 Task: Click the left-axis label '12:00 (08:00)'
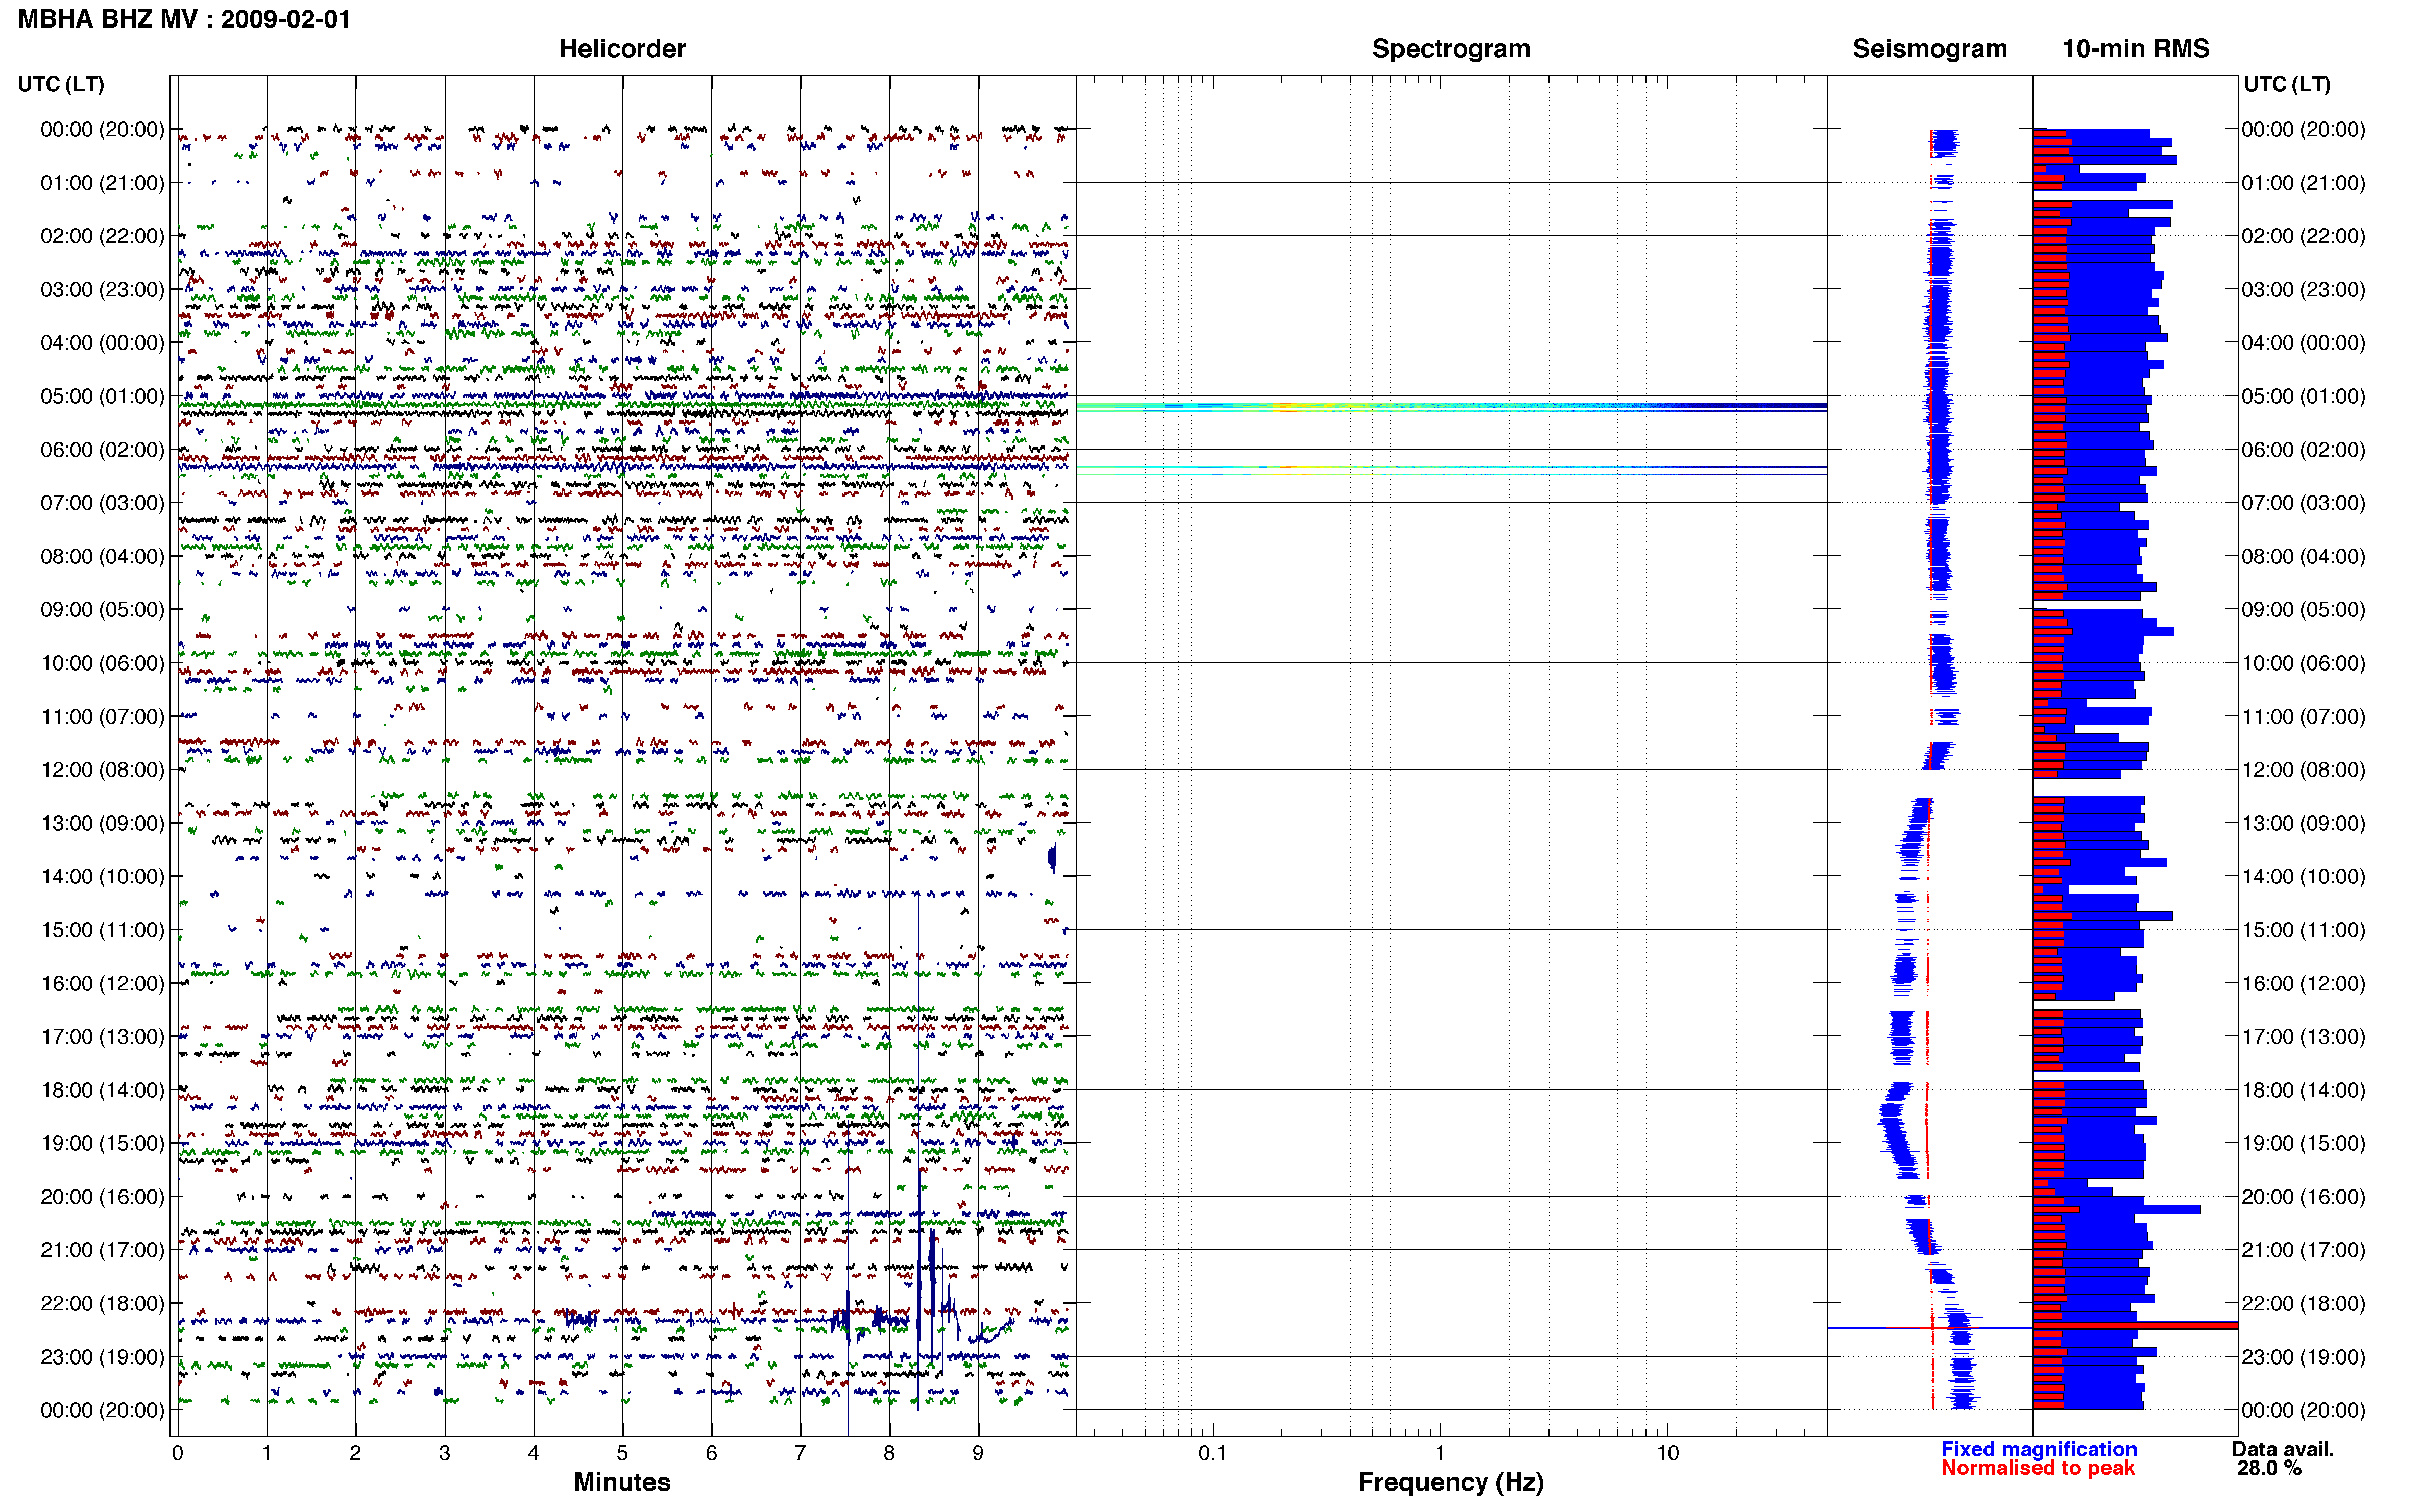pyautogui.click(x=102, y=770)
